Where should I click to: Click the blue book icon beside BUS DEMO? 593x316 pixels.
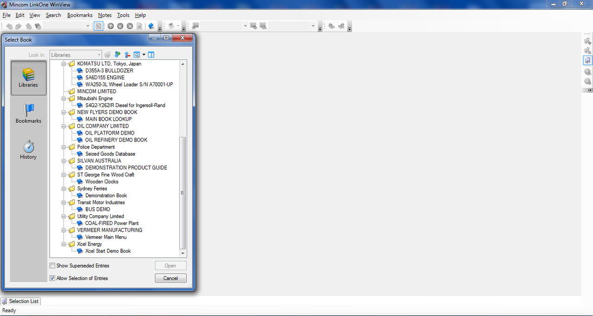tap(80, 210)
